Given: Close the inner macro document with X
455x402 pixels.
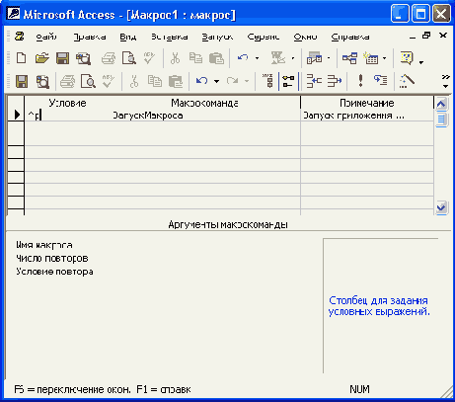Looking at the screenshot, I should coord(443,36).
